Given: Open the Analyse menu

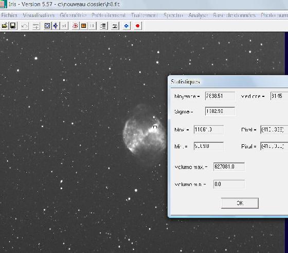Looking at the screenshot, I should pyautogui.click(x=198, y=15).
